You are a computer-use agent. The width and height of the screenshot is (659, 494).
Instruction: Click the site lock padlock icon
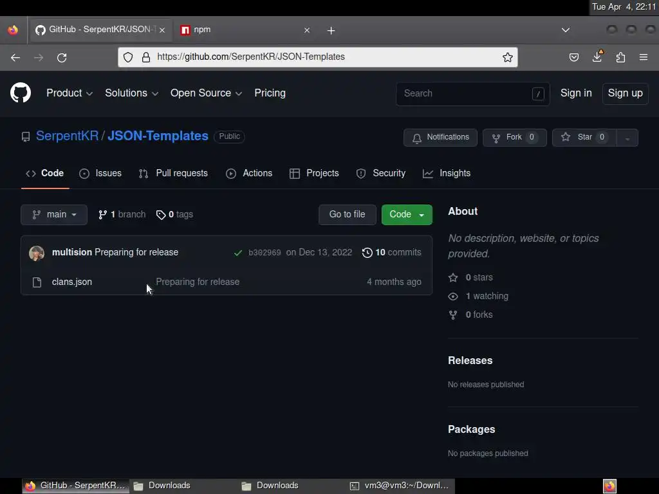tap(146, 57)
